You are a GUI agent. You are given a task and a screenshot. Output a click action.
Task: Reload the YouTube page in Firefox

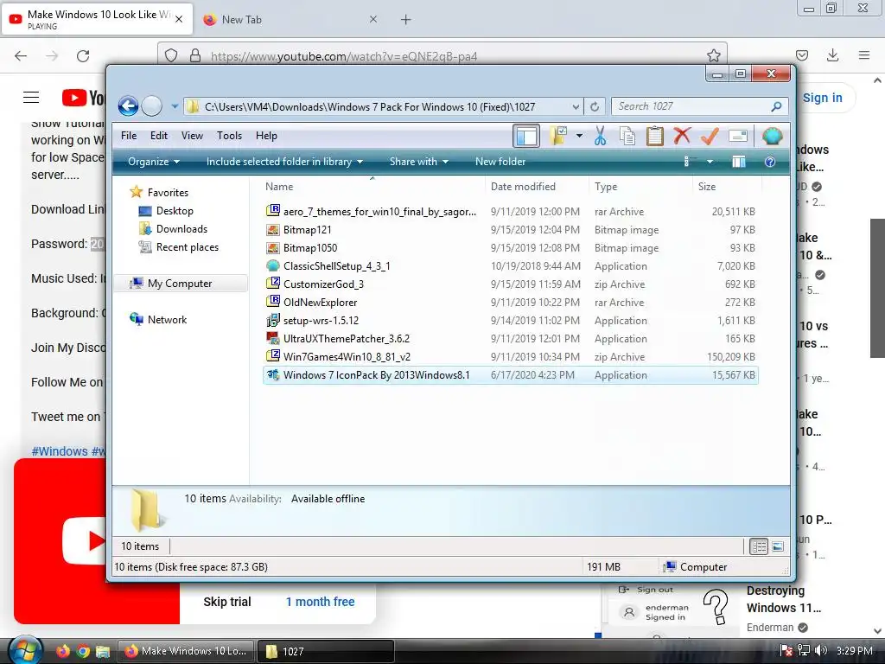pos(83,55)
